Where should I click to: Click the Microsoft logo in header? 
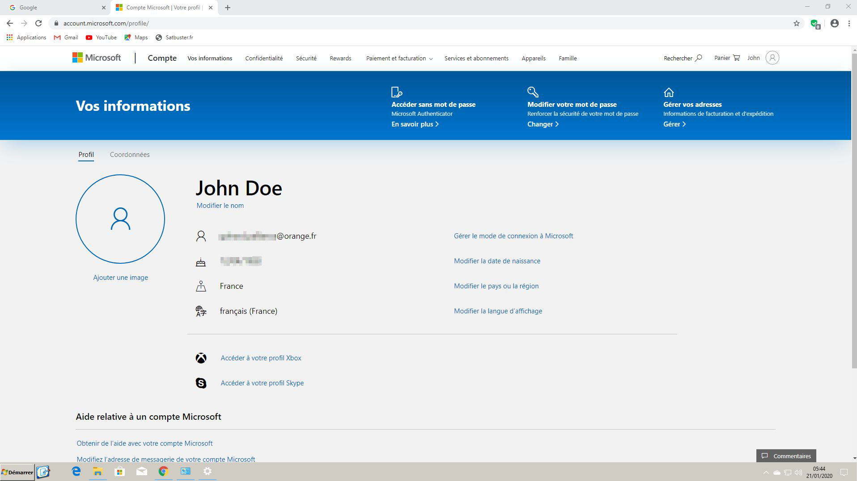(97, 58)
